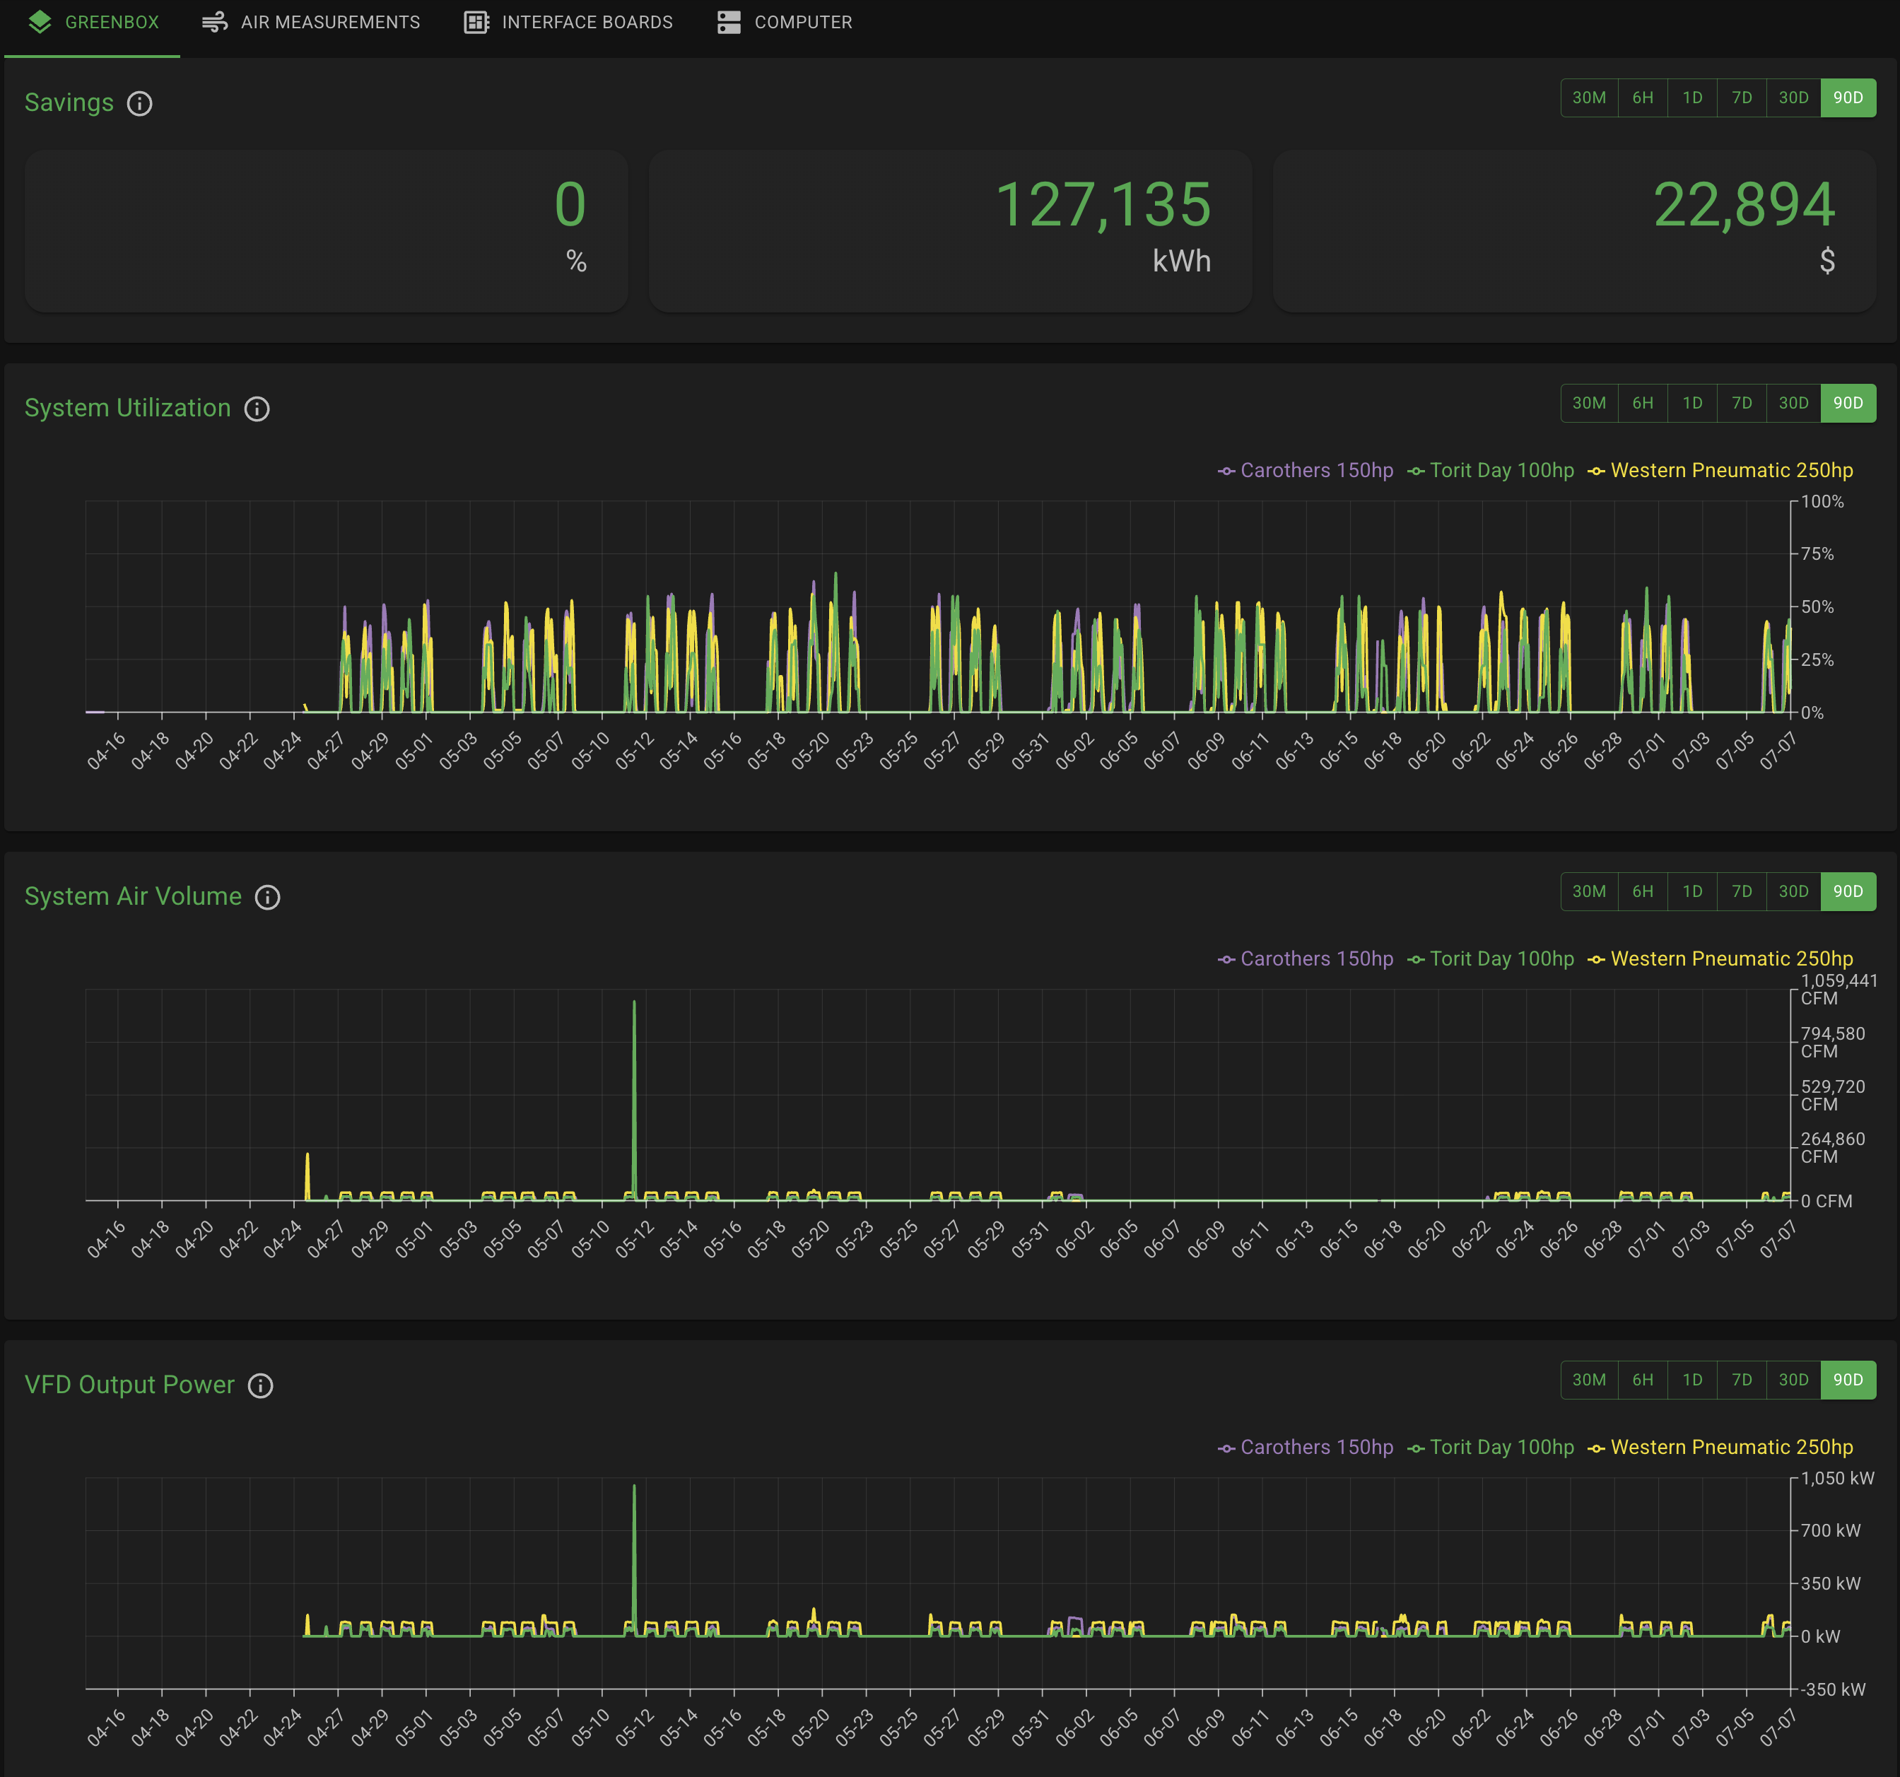The width and height of the screenshot is (1900, 1777).
Task: Pick 30M range for VFD Output Power
Action: pyautogui.click(x=1590, y=1380)
